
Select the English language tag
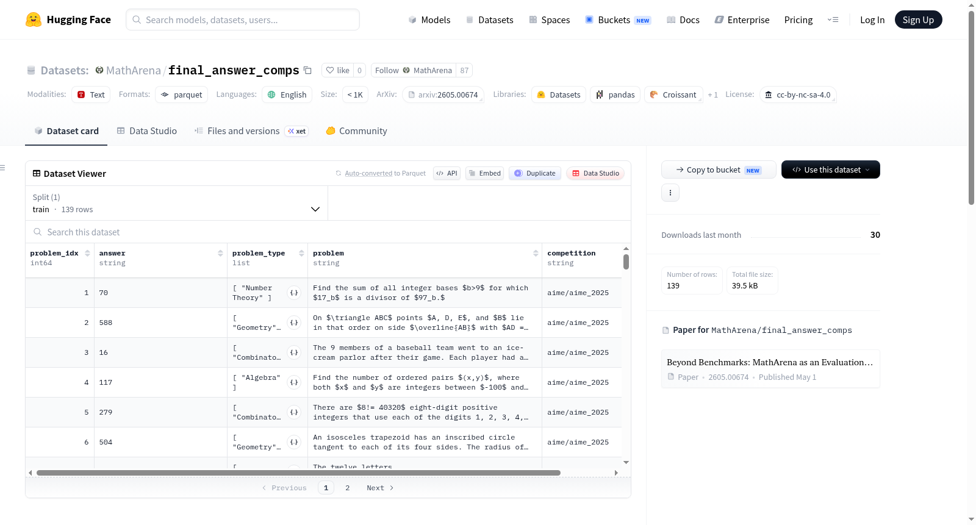coord(287,95)
